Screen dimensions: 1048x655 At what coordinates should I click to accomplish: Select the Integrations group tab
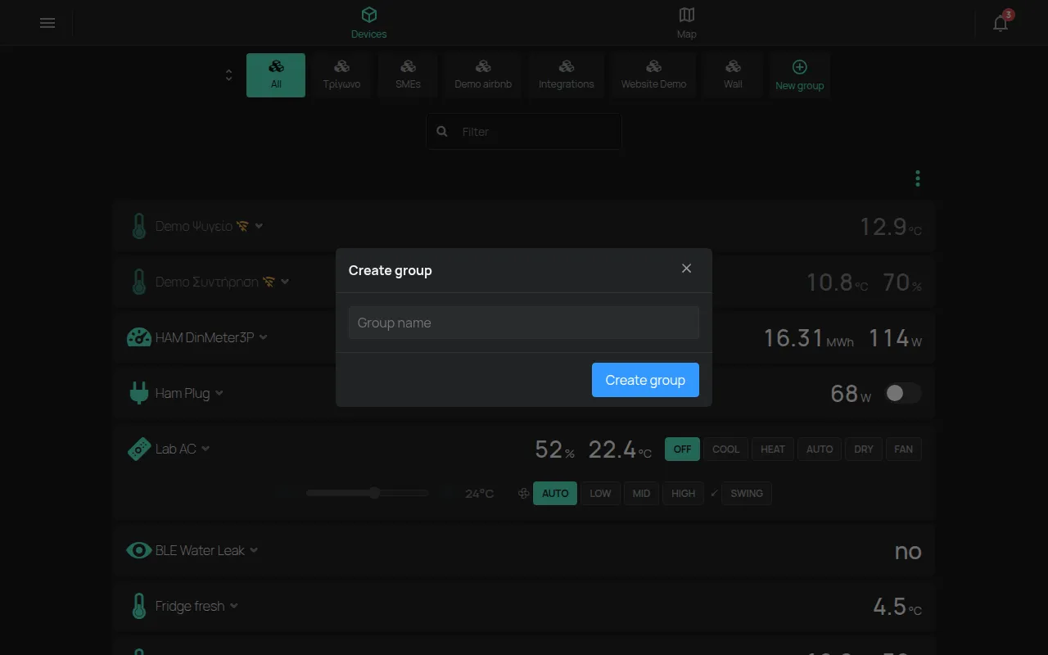(x=566, y=75)
